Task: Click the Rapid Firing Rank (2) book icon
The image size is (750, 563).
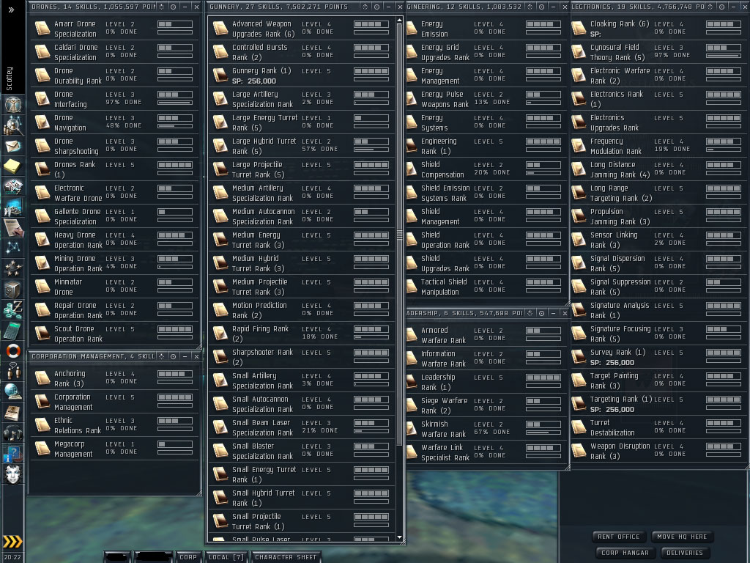Action: (x=220, y=334)
